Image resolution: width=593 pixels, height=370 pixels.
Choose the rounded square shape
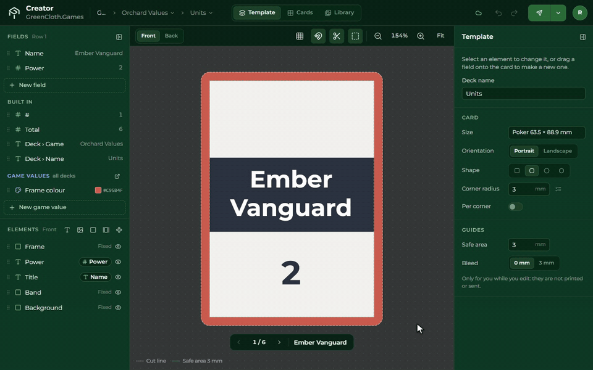(x=531, y=171)
